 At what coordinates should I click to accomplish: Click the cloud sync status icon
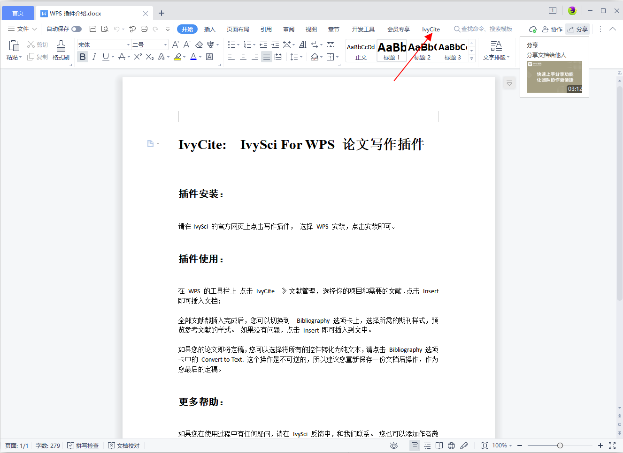click(x=532, y=29)
